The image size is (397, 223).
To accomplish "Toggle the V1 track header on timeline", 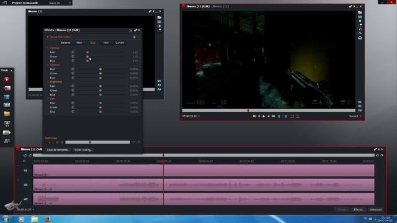I will [25, 171].
